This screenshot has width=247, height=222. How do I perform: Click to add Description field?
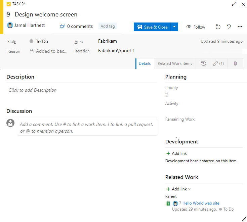[33, 90]
